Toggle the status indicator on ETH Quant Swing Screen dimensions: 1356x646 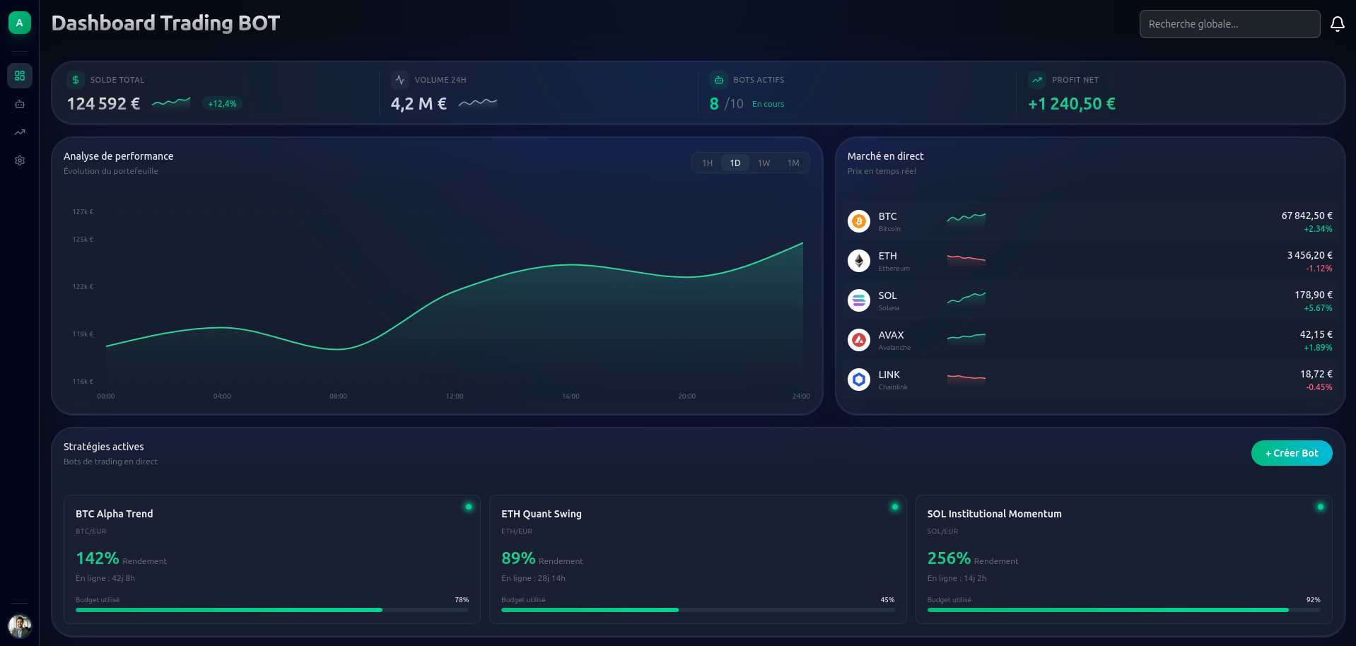pos(894,505)
